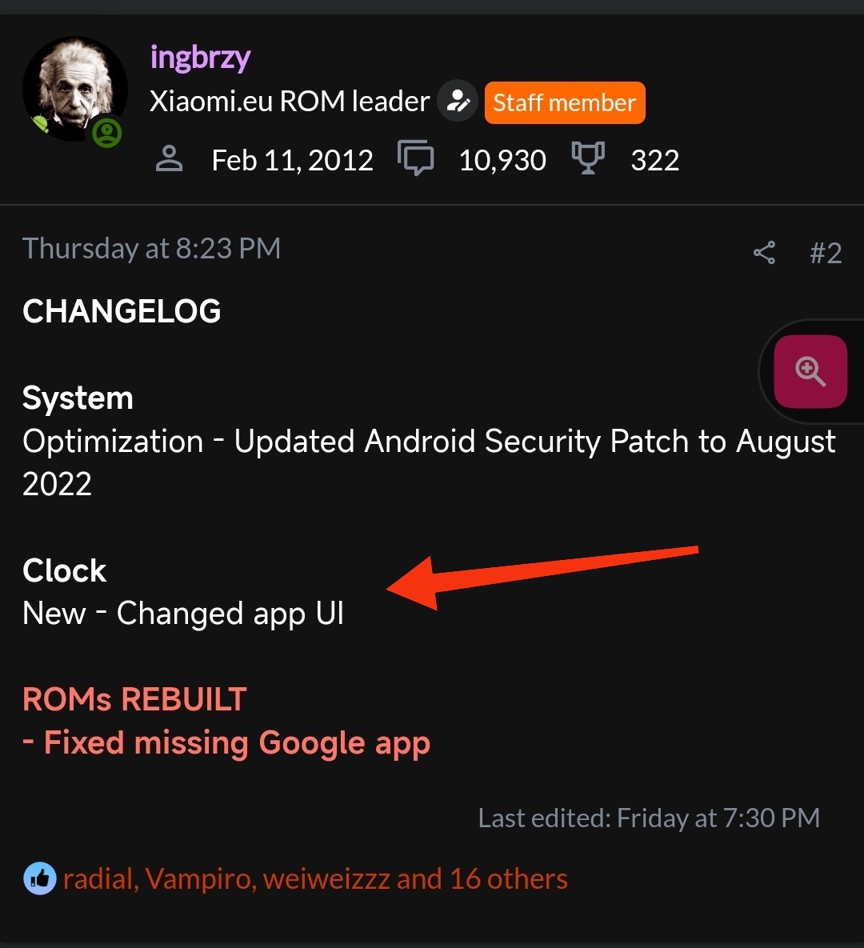
Task: Tap the magenta zoom-in magnifier button
Action: click(x=810, y=371)
